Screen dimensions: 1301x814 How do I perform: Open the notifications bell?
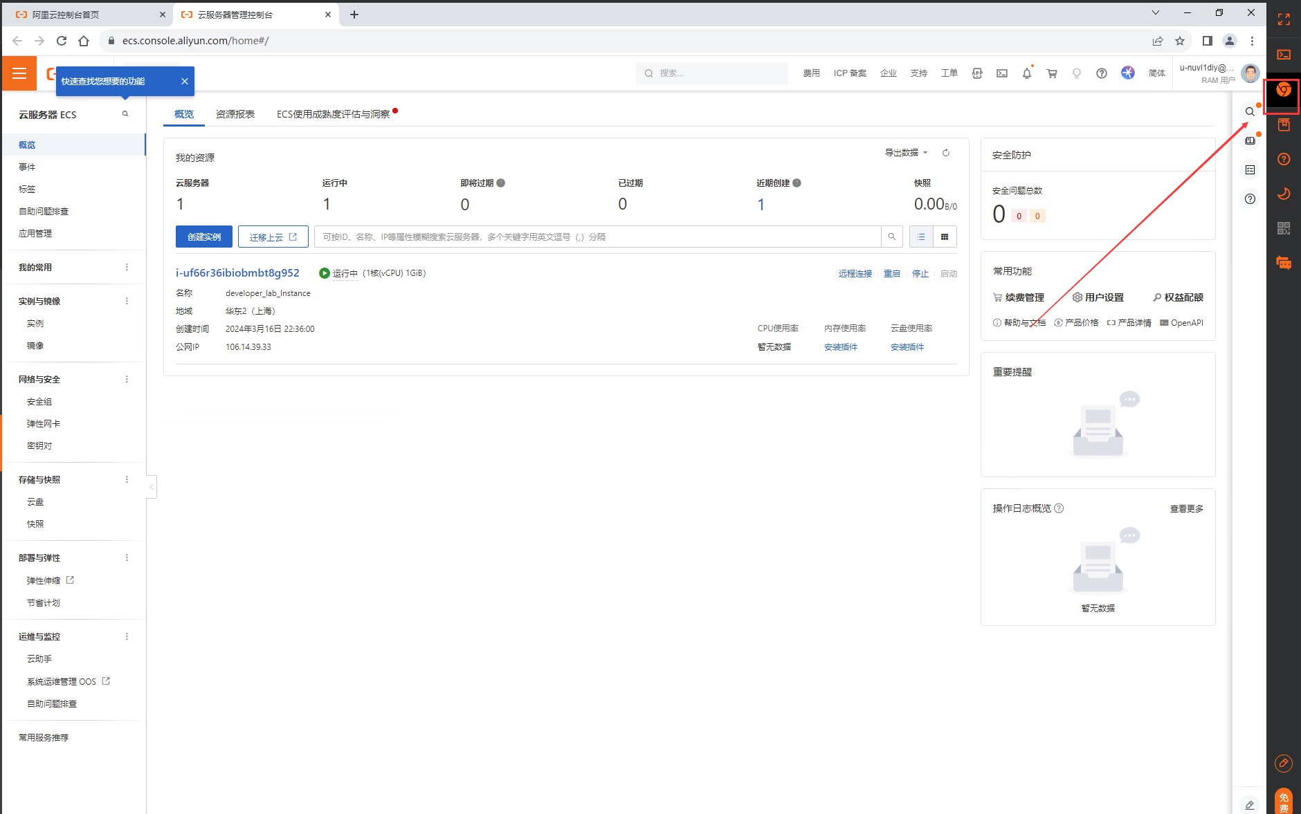point(1027,73)
